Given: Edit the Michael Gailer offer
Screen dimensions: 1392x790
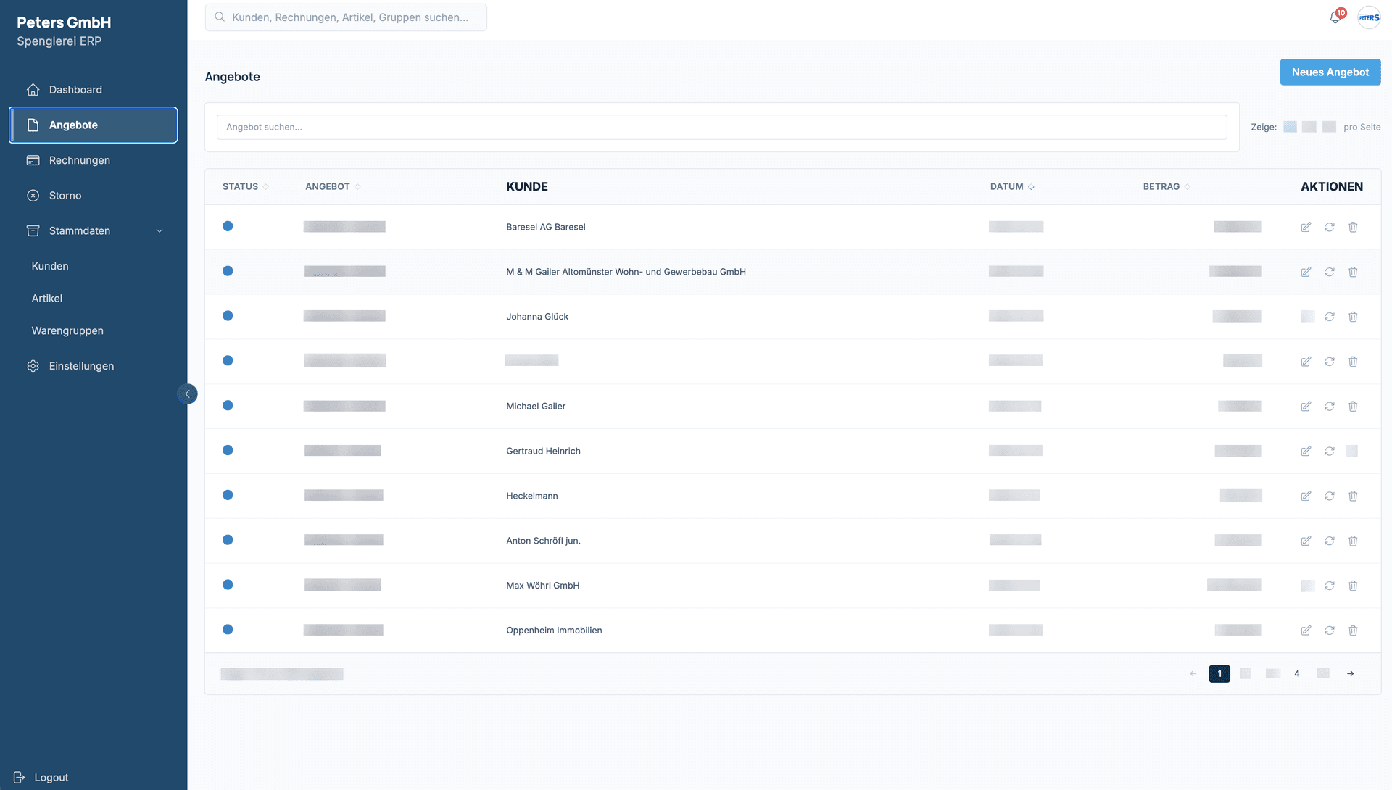Looking at the screenshot, I should point(1306,407).
